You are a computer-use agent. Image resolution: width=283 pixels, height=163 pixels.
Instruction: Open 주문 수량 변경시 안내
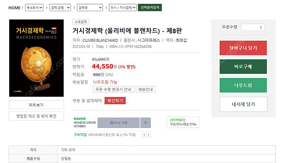(113, 89)
